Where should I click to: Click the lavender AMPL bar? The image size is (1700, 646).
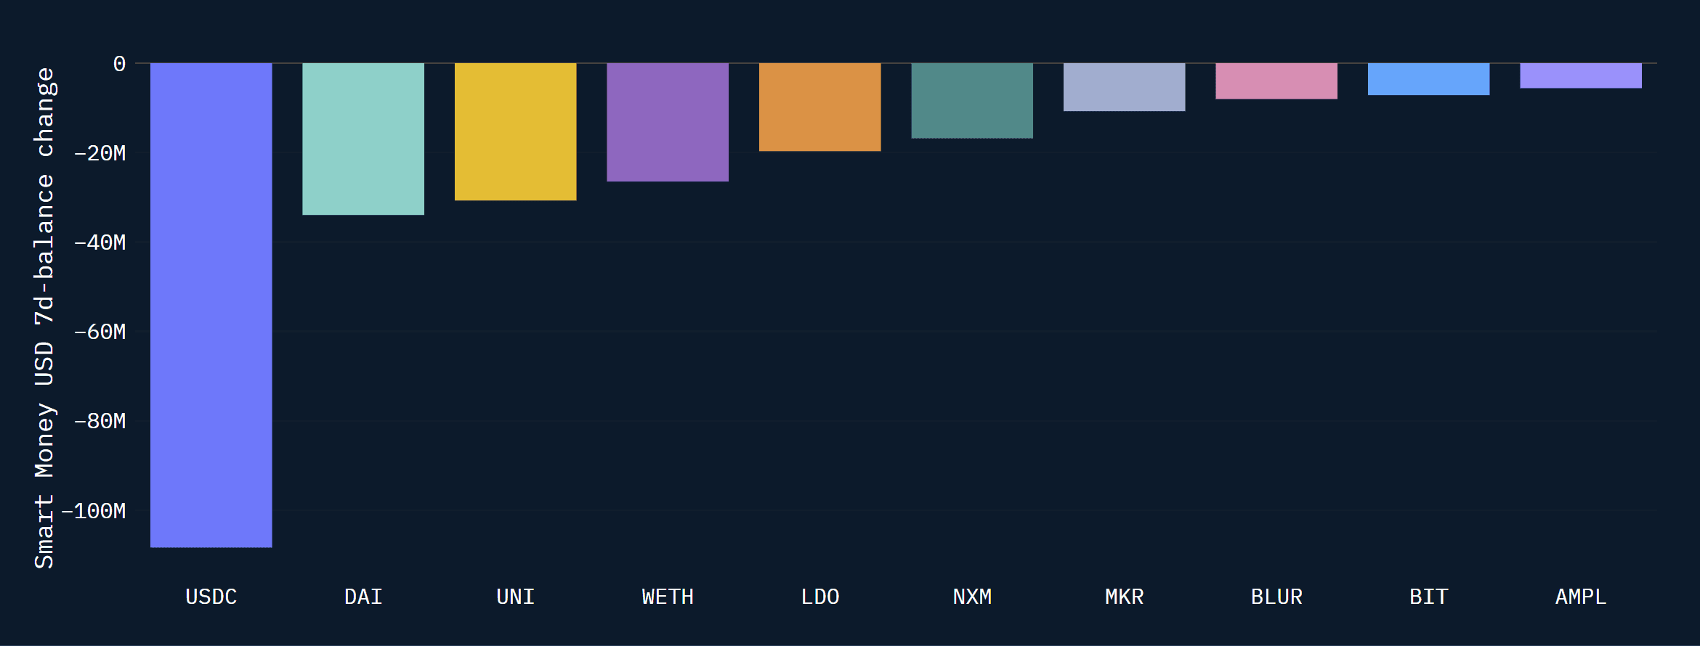coord(1581,75)
